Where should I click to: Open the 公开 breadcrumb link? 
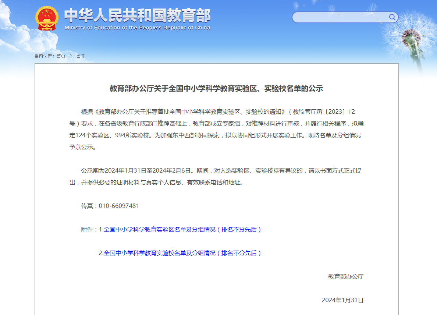(x=81, y=56)
